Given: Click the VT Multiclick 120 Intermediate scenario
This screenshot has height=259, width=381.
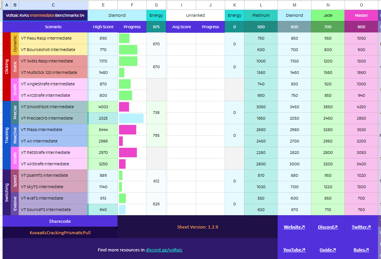Looking at the screenshot, I should tap(53, 72).
